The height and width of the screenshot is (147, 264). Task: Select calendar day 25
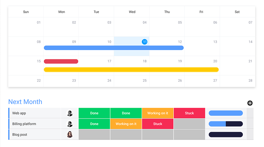pyautogui.click(x=145, y=81)
